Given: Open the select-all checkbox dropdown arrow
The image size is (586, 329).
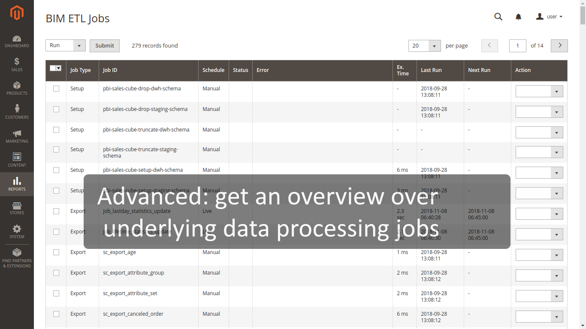Looking at the screenshot, I should click(59, 68).
